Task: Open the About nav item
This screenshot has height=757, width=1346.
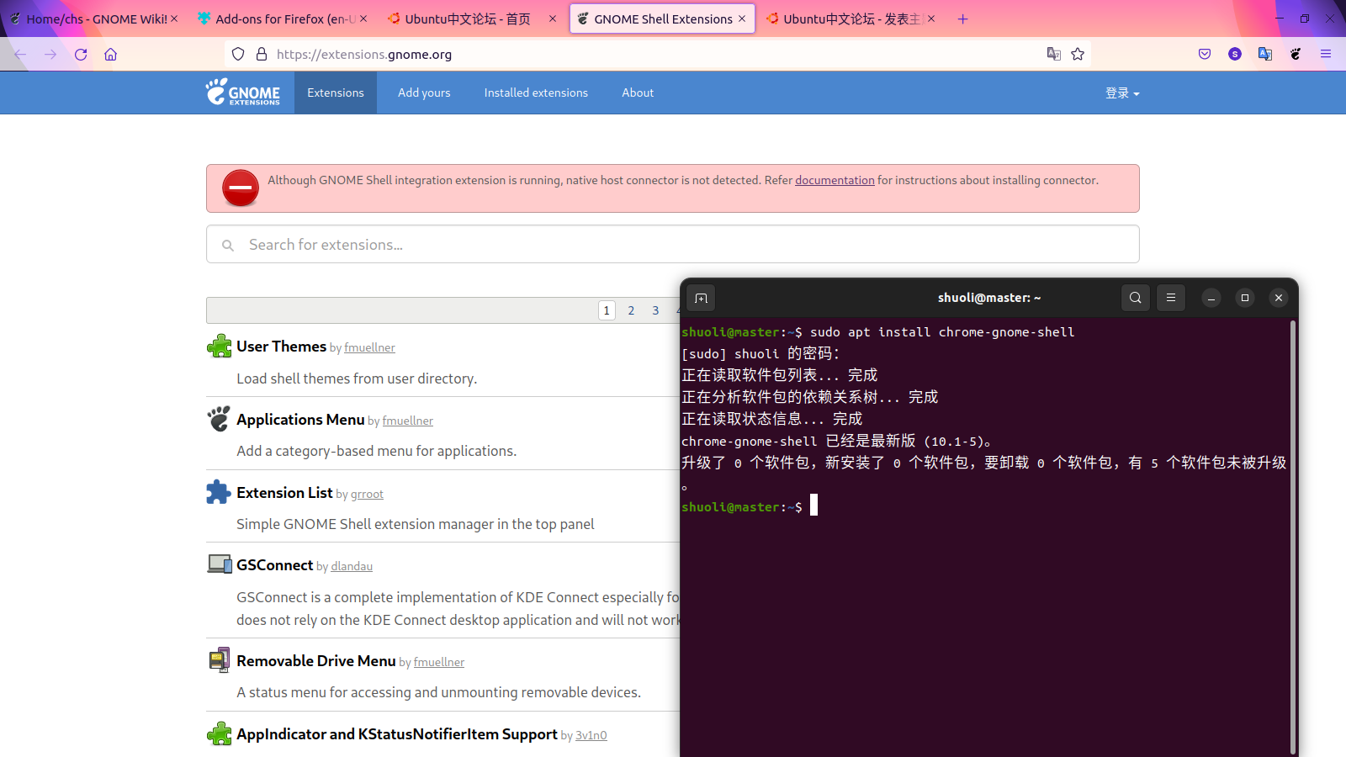Action: (x=638, y=93)
